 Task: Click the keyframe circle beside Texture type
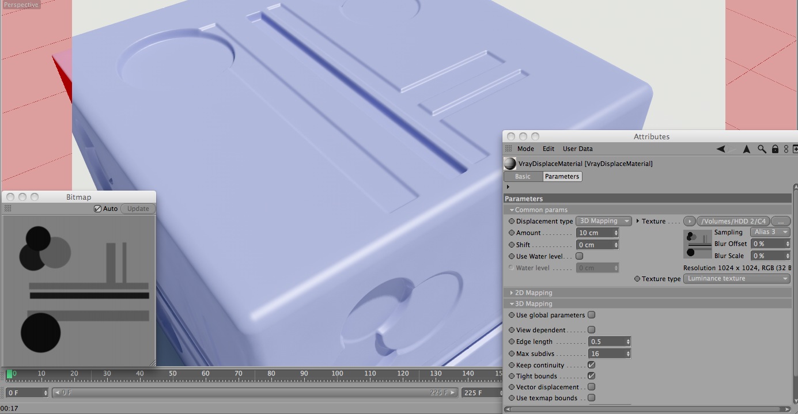tap(637, 279)
